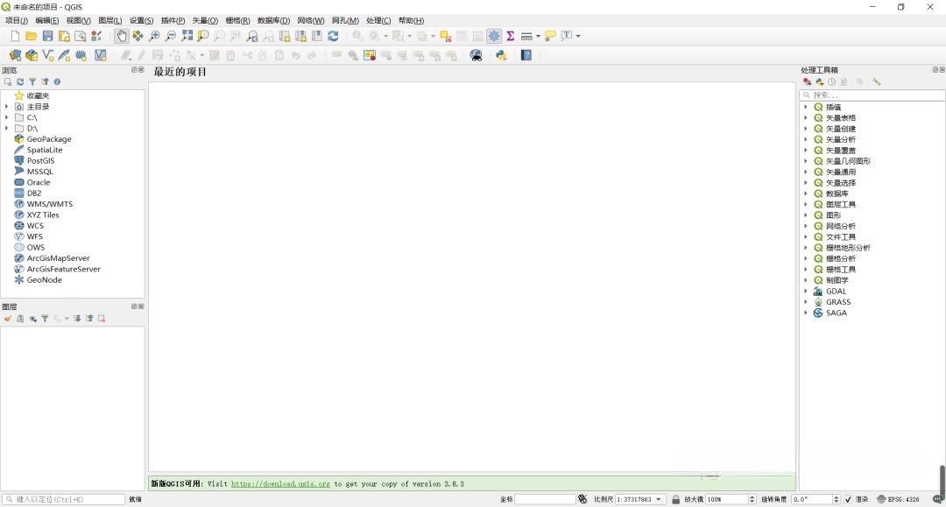Click filter icon in browser panel
Image resolution: width=946 pixels, height=507 pixels.
32,82
